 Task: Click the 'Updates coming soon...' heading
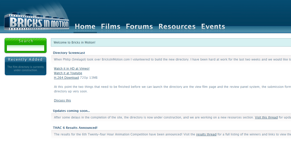click(x=71, y=111)
